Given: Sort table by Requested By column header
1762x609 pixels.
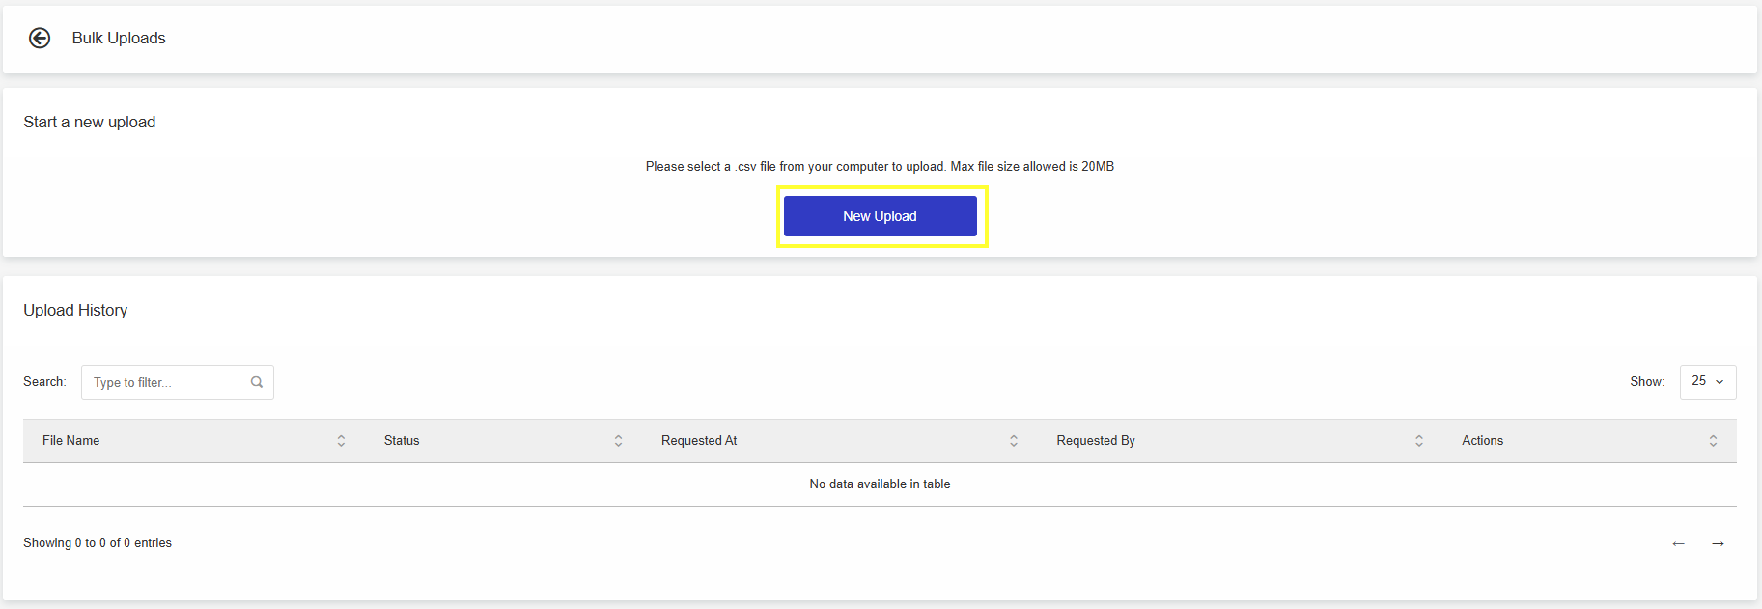Looking at the screenshot, I should pyautogui.click(x=1241, y=441).
